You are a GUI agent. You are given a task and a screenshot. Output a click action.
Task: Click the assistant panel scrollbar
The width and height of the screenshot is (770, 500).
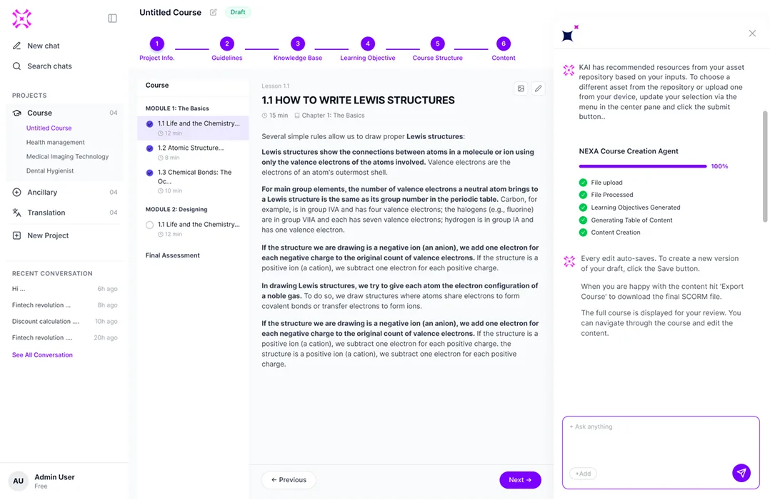764,166
